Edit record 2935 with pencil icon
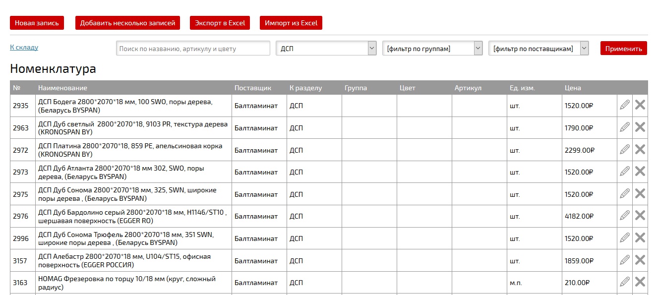 click(625, 105)
